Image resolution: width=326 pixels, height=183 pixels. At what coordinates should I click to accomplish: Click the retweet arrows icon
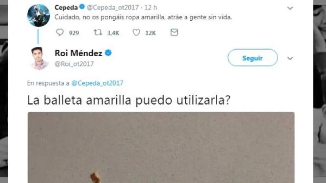98,32
